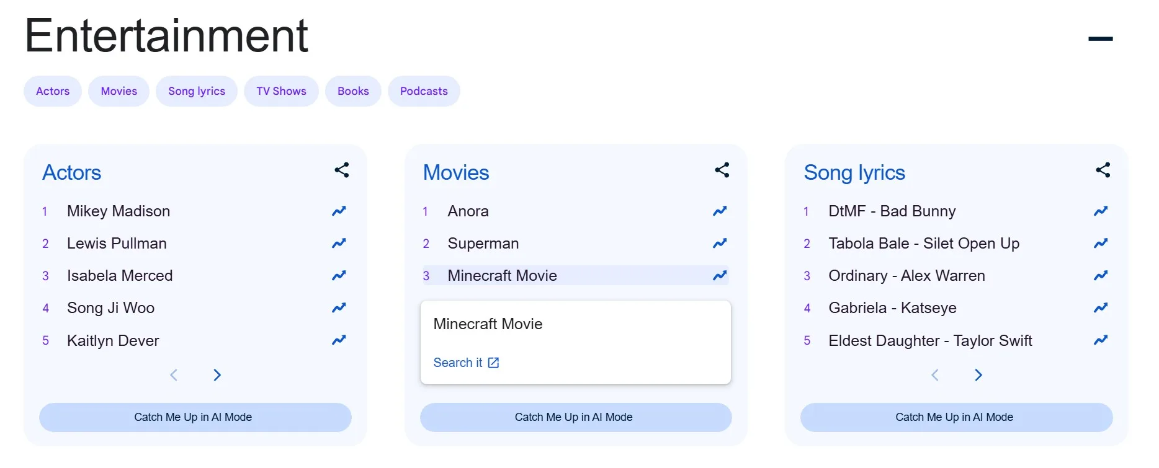Click trending icon for Song Ji Woo
Viewport: 1159px width, 468px height.
coord(339,308)
